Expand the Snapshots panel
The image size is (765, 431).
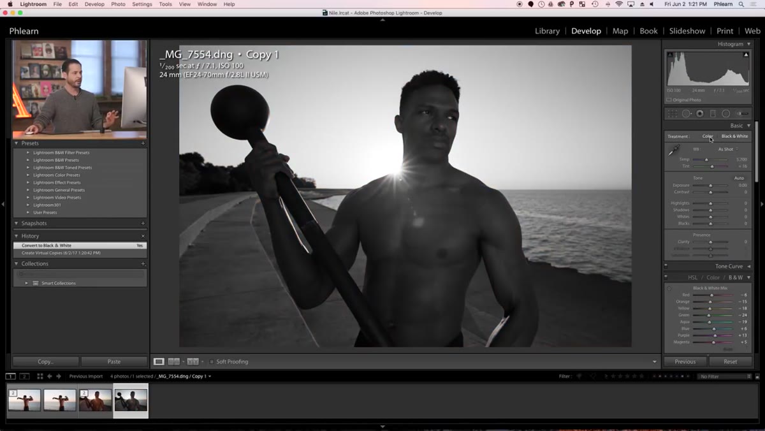17,224
